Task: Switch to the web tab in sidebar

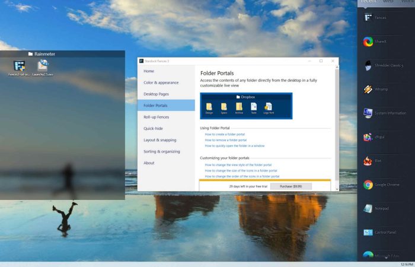Action: pyautogui.click(x=388, y=2)
